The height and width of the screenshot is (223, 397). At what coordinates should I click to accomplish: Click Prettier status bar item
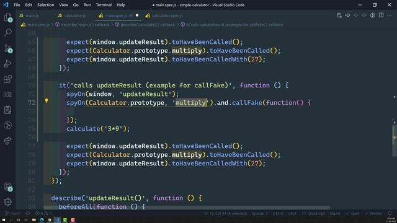click(373, 213)
